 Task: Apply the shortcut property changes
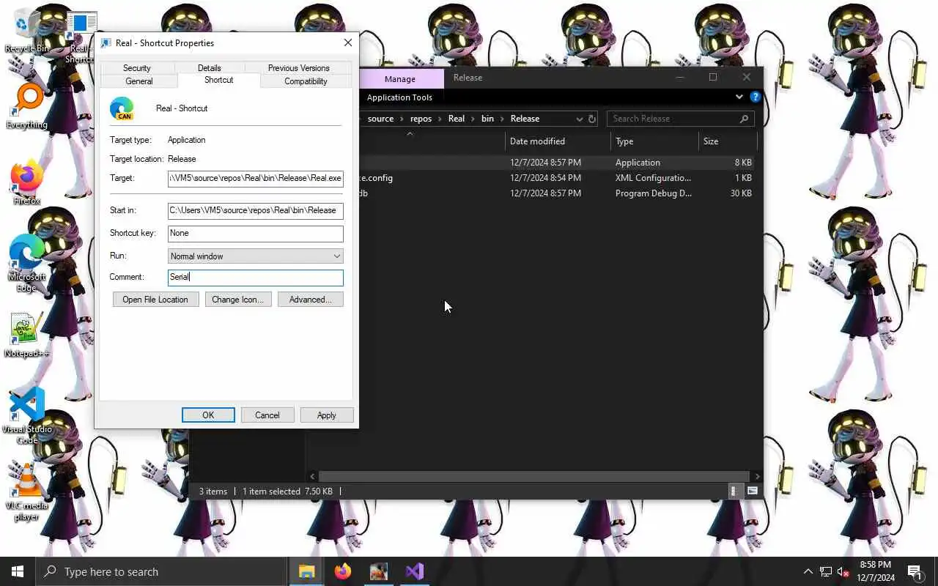click(326, 415)
